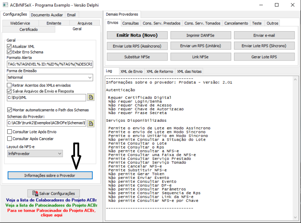Click the browse icon beside Schemas do Provedor path
Viewport: 301px width, 223px height.
(x=91, y=123)
